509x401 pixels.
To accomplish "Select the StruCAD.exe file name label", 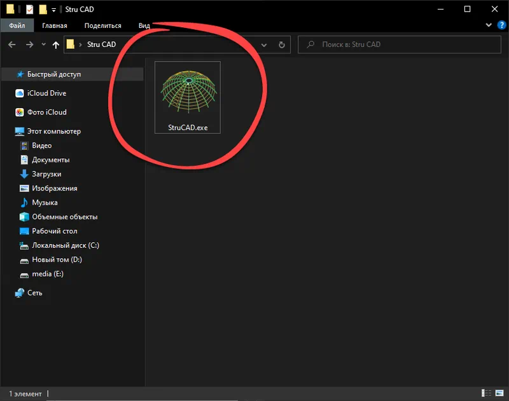I will coord(188,128).
